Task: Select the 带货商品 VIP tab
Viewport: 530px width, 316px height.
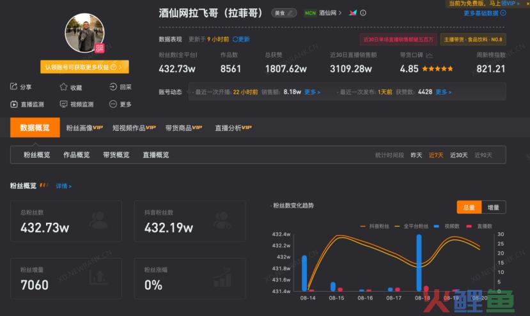Action: [183, 128]
